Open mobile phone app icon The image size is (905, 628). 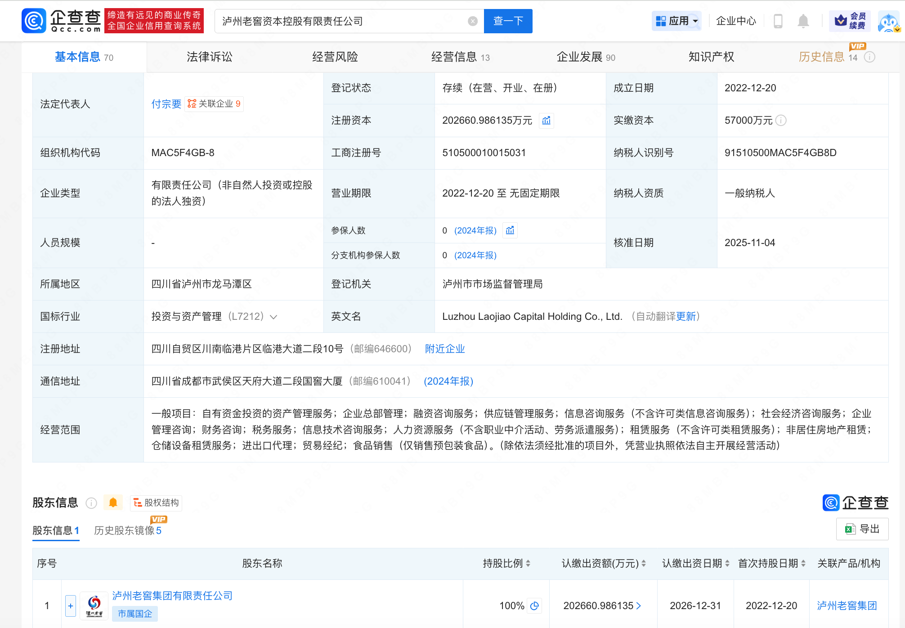(778, 21)
